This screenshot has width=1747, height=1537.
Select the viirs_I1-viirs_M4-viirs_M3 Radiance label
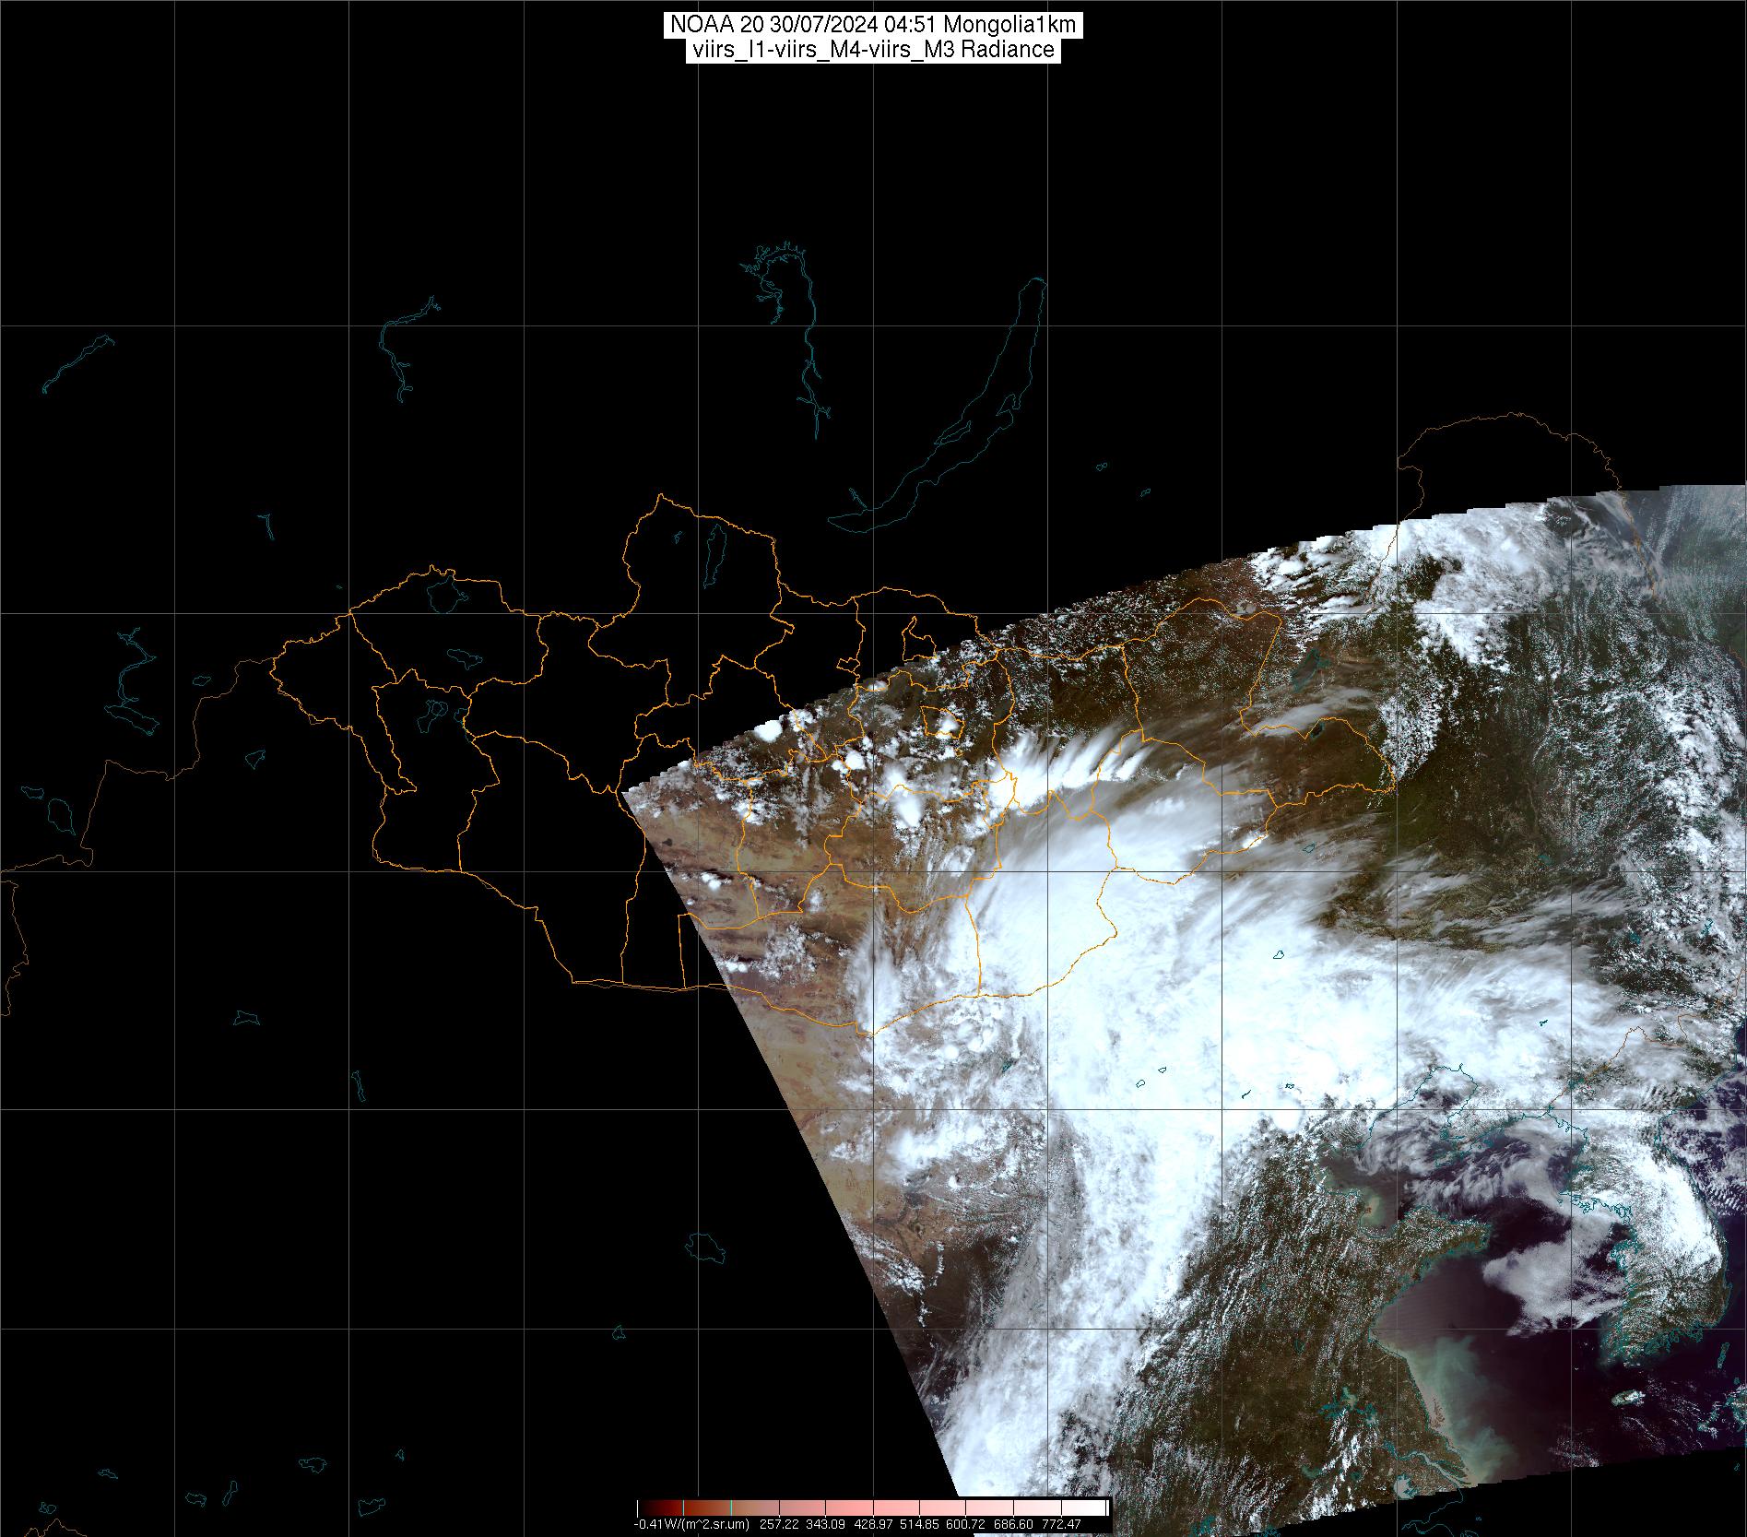(x=872, y=50)
